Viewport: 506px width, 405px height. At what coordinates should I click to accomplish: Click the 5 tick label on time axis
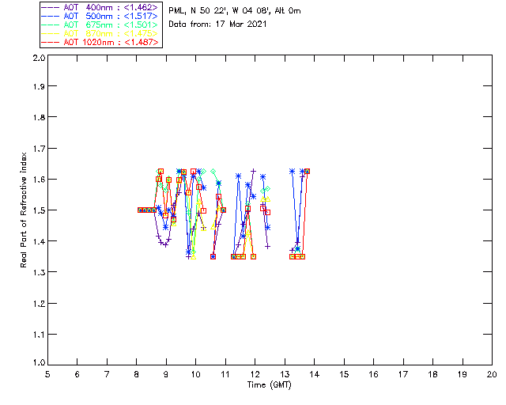[x=47, y=375]
